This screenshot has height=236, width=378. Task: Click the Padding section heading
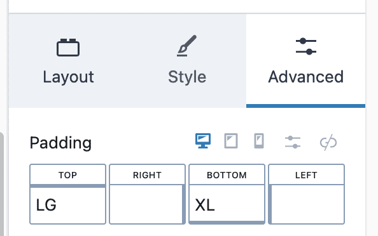coord(60,143)
